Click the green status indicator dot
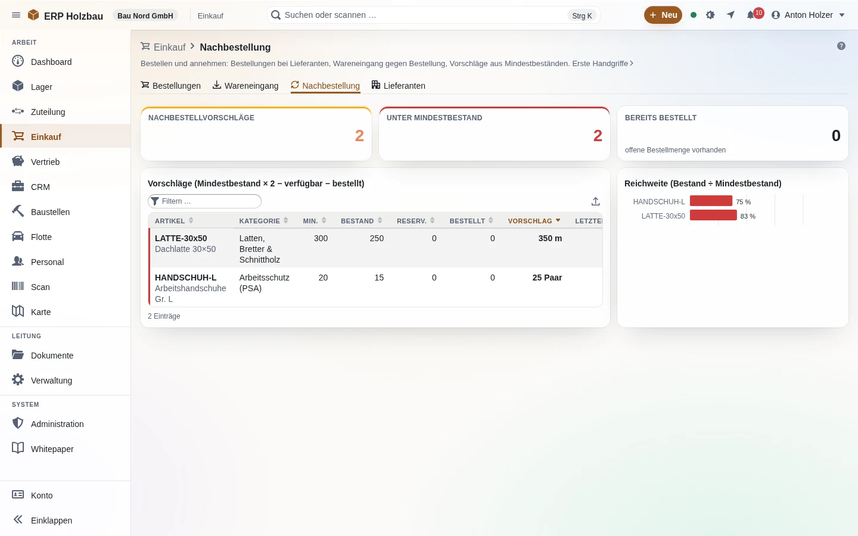Viewport: 858px width, 536px height. [694, 15]
